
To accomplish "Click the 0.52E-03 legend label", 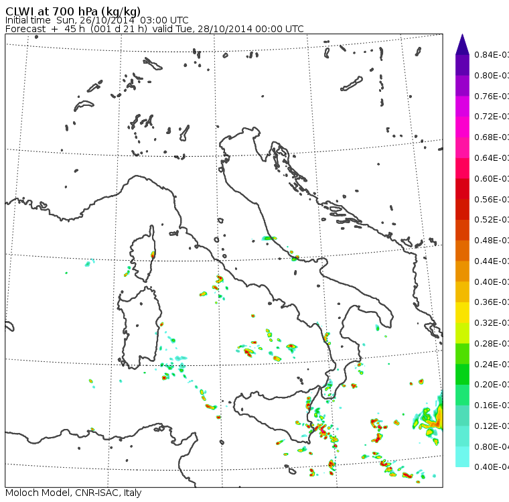I will [492, 220].
